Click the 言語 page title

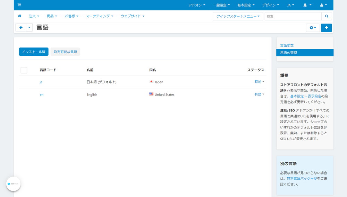(x=42, y=27)
